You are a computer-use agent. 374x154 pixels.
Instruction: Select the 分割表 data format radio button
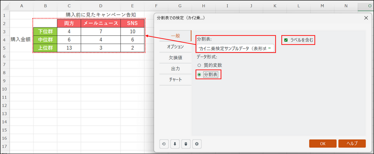pyautogui.click(x=199, y=75)
